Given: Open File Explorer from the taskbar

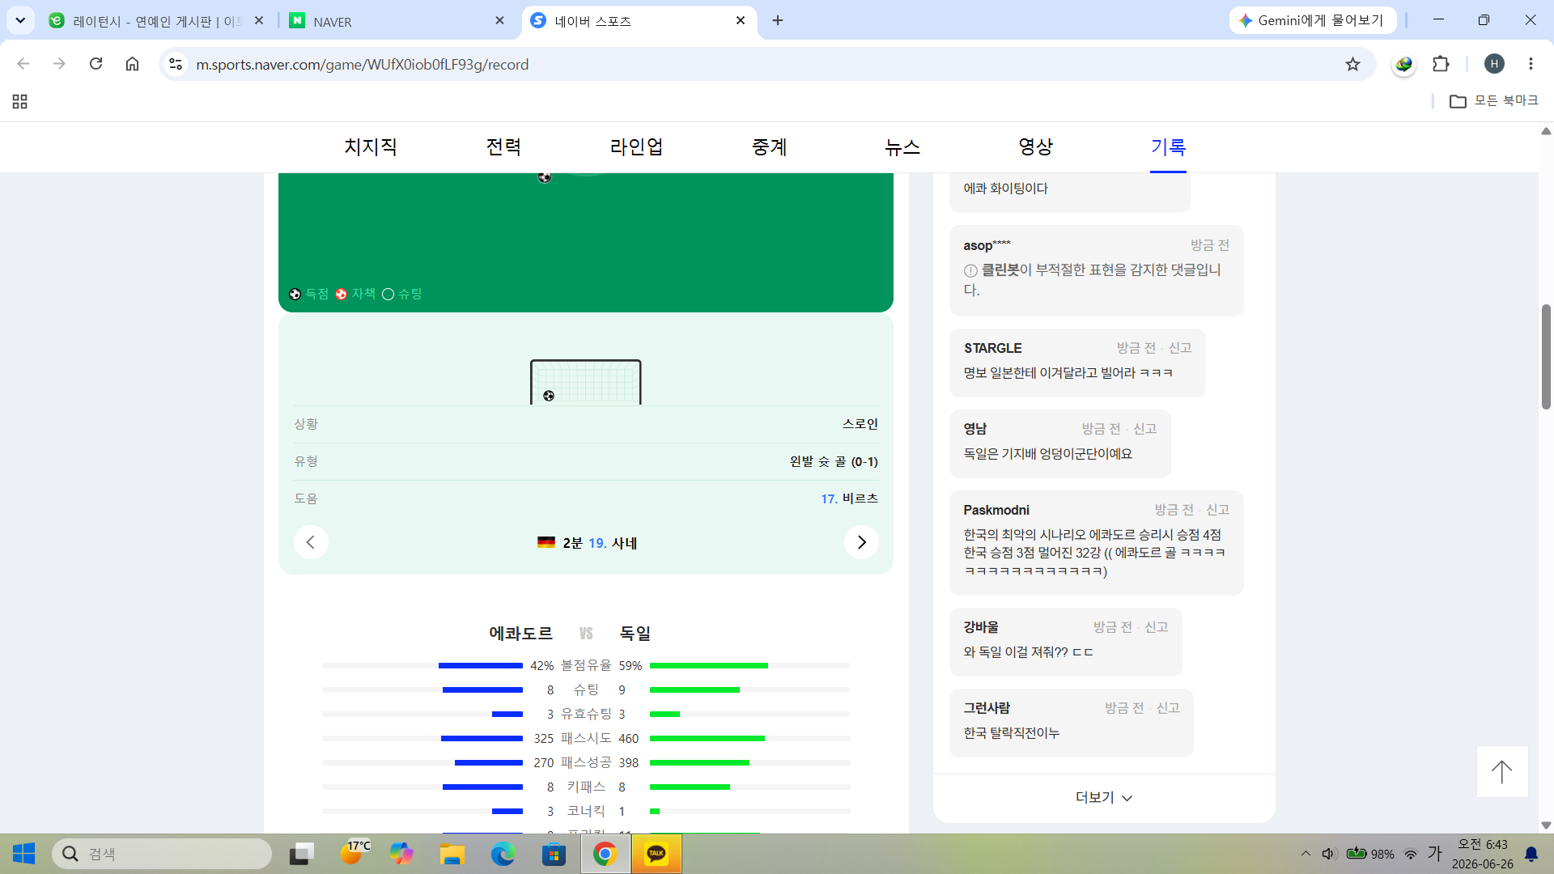Looking at the screenshot, I should 452,854.
